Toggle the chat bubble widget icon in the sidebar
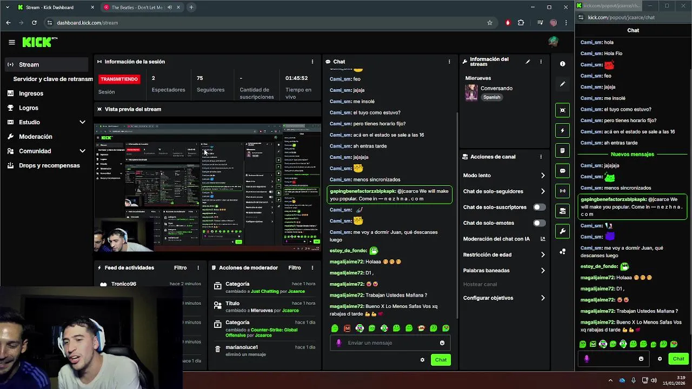Viewport: 692px width, 389px height. 562,171
